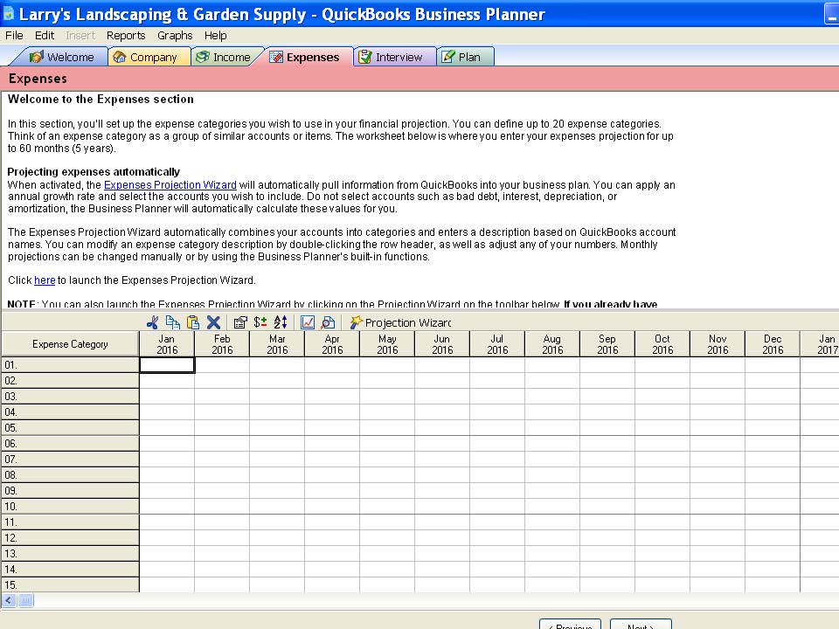
Task: Click the horizontal scrollbar left arrow
Action: 9,600
